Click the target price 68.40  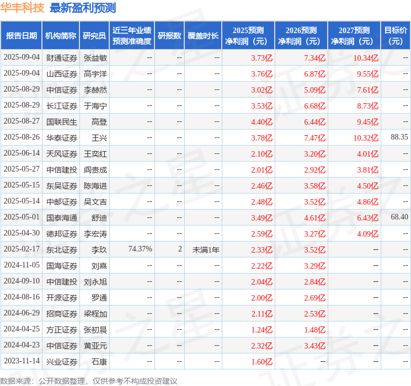coord(399,217)
